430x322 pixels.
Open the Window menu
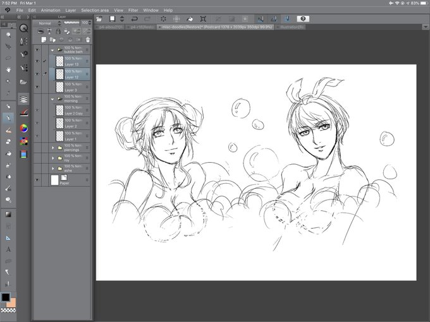151,10
